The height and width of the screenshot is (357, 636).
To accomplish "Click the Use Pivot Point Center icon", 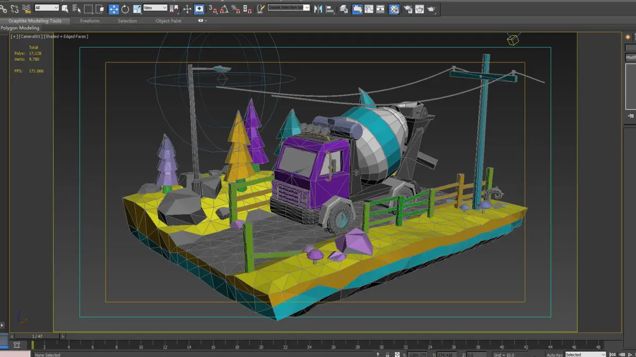I will 174,9.
